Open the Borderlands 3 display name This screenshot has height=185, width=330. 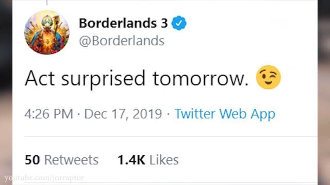click(x=123, y=23)
